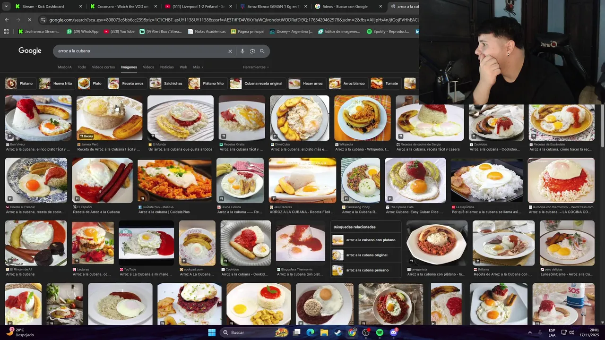The height and width of the screenshot is (340, 605).
Task: Open related search arroz a la cubana peruano
Action: point(365,270)
